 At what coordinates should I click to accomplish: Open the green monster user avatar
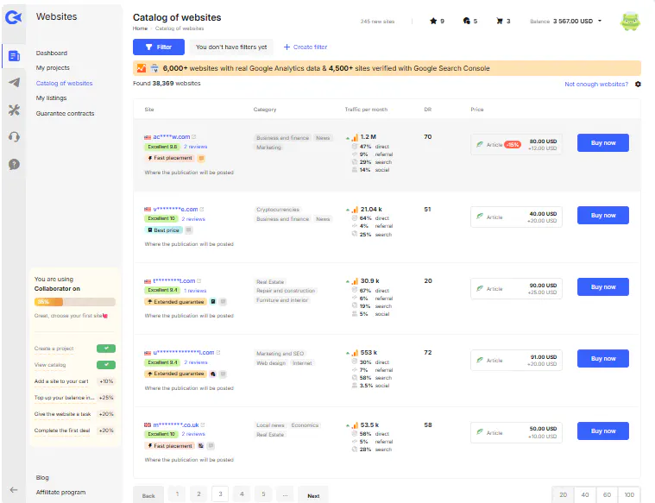pyautogui.click(x=630, y=22)
